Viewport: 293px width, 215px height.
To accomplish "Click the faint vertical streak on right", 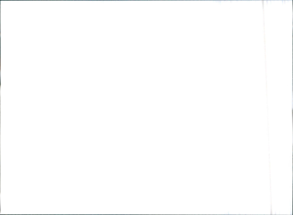I will 267,108.
